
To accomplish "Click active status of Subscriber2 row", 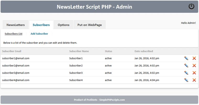I will (108, 66).
